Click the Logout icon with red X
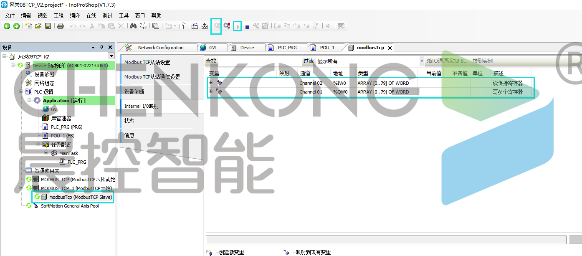 227,26
